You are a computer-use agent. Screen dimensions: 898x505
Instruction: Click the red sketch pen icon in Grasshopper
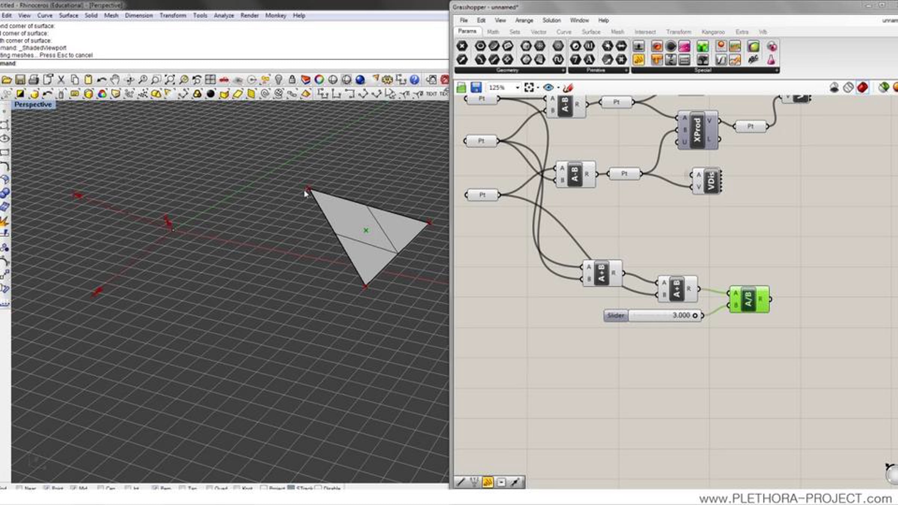568,88
